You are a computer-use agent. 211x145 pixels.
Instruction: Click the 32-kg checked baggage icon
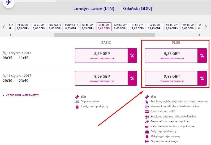tap(147, 137)
